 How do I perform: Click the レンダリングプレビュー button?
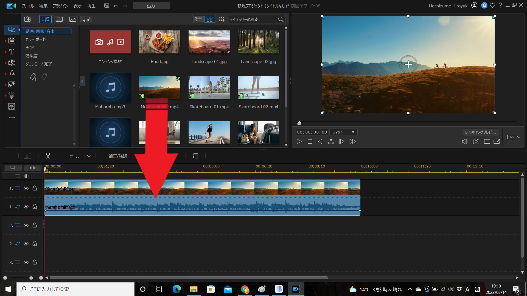[481, 132]
